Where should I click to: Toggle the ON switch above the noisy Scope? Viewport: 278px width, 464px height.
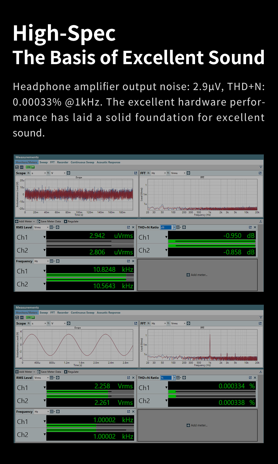(30, 167)
